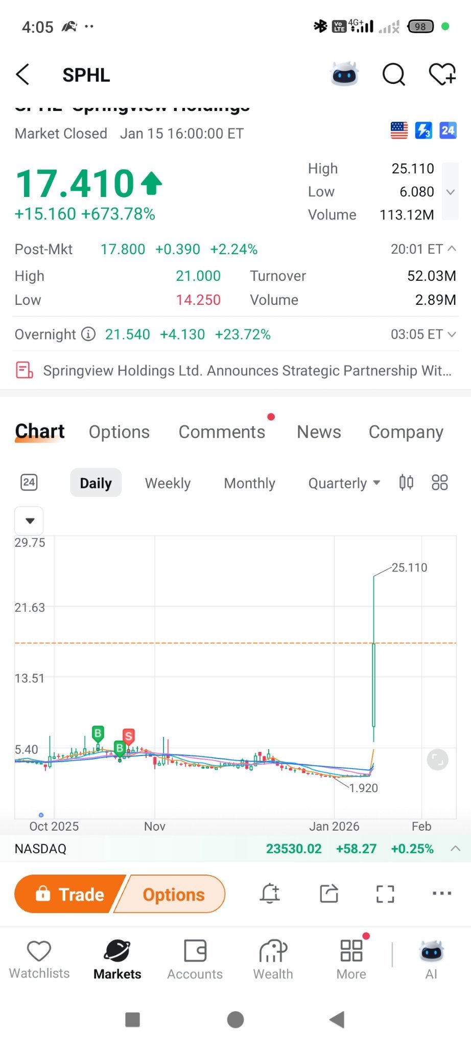Share the stock via share icon
The height and width of the screenshot is (1048, 471).
(x=329, y=894)
